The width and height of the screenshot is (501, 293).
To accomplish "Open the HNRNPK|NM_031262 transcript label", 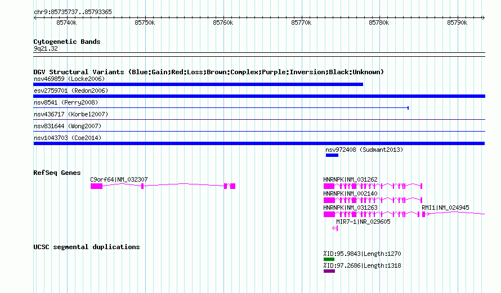I will click(x=350, y=180).
